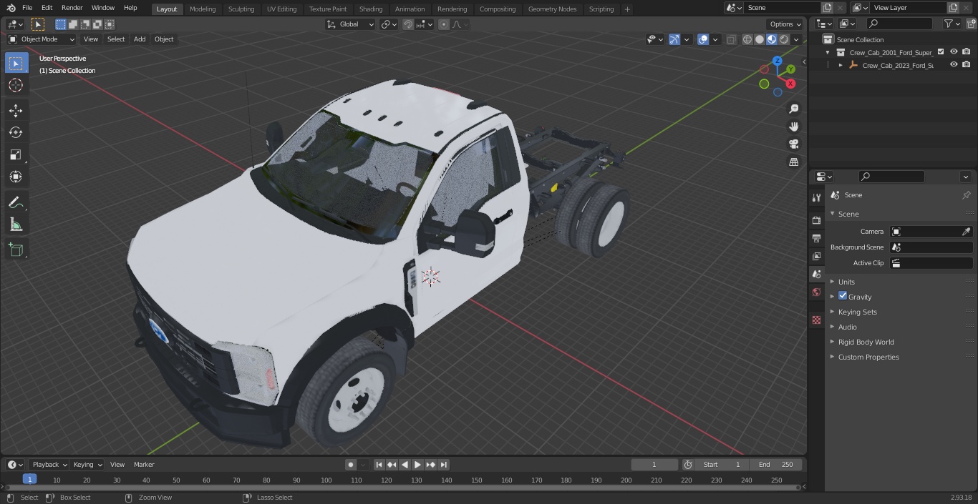
Task: Activate the Transform tool
Action: point(16,177)
